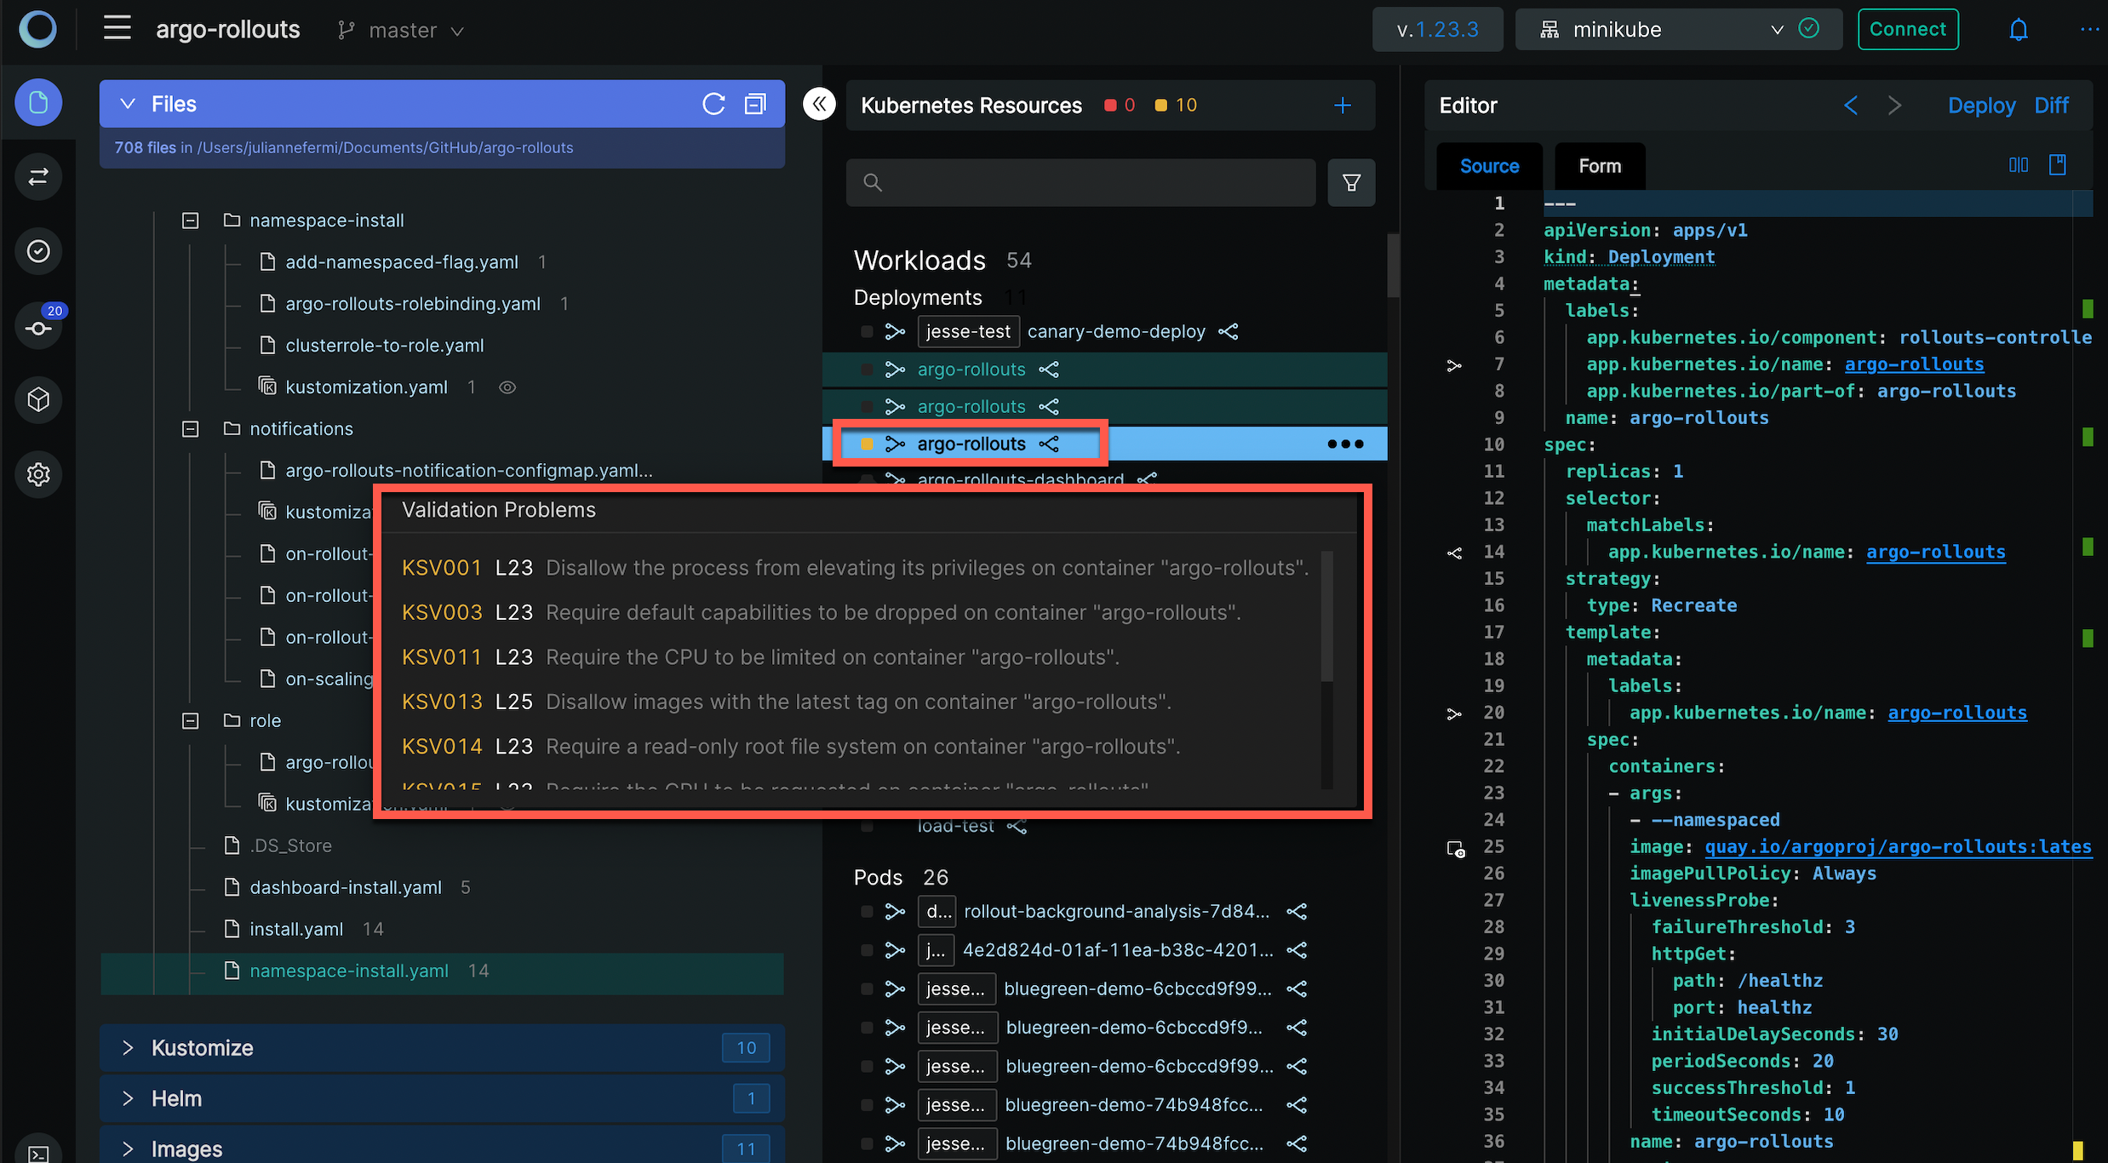
Task: Open the master branch dropdown
Action: 400,30
